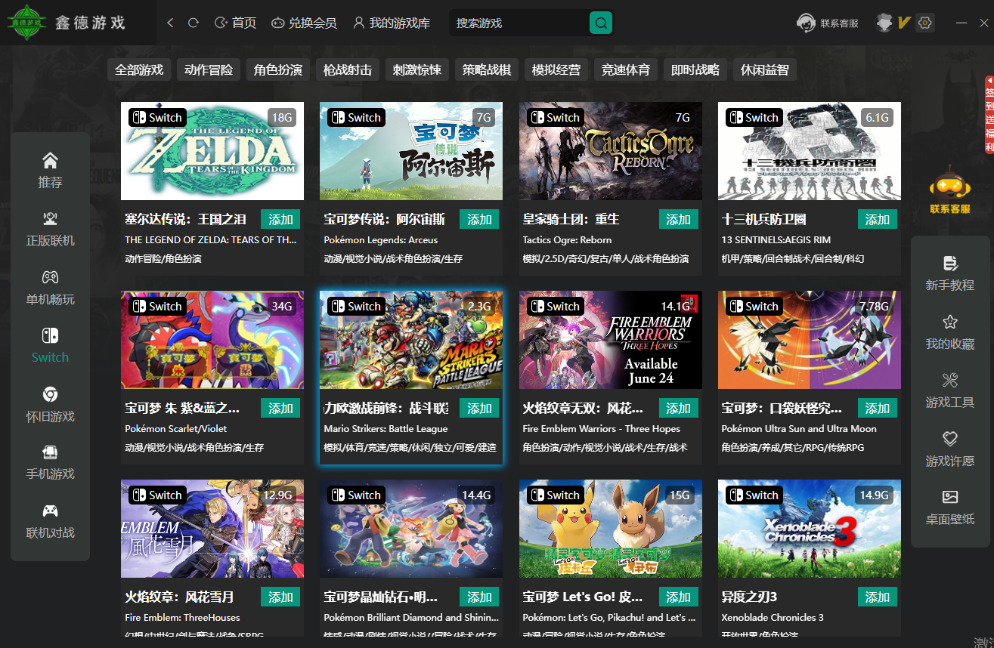Add 十三机兵防卫圈 with 添加 button
The height and width of the screenshot is (648, 994).
pyautogui.click(x=877, y=220)
